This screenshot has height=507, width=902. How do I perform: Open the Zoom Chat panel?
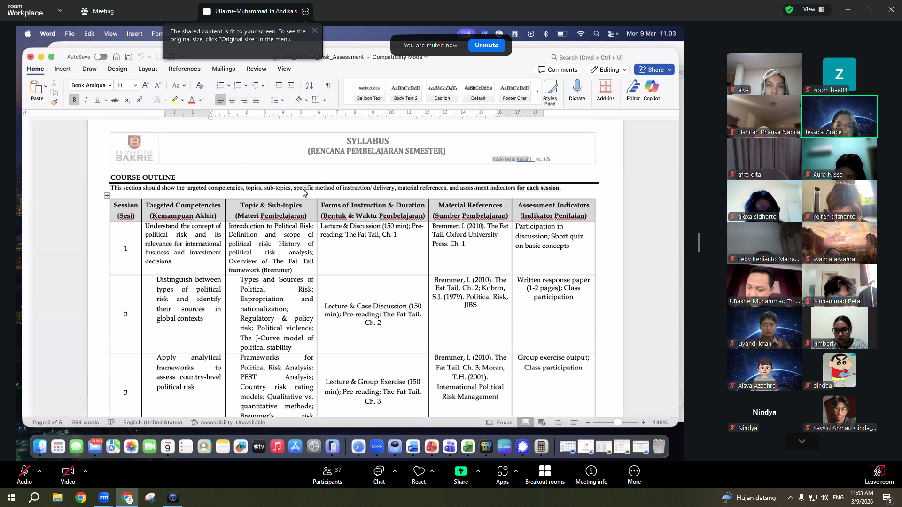[x=379, y=475]
